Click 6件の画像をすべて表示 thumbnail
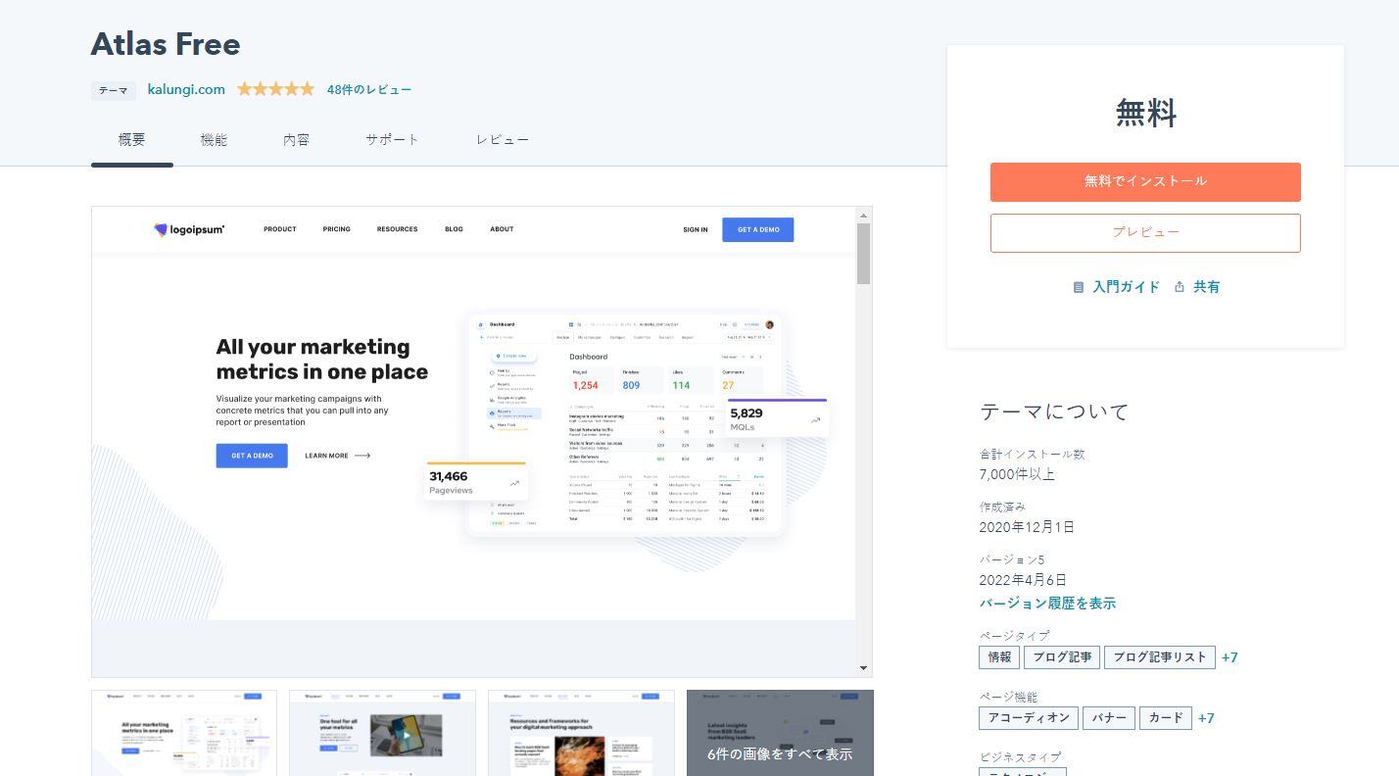The image size is (1399, 776). (x=780, y=733)
